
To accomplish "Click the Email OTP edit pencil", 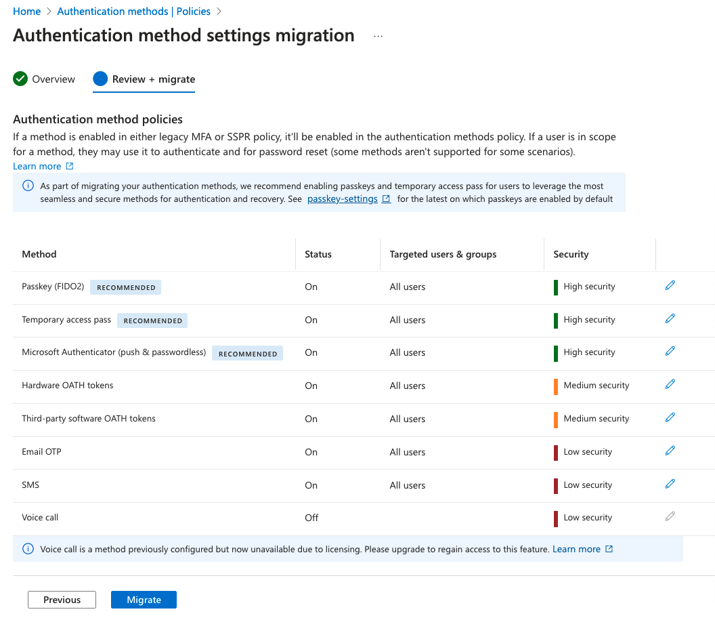I will [x=670, y=451].
